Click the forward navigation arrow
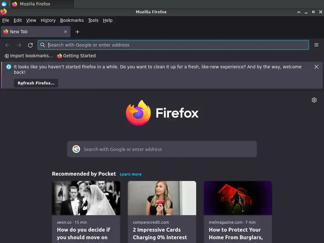324x243 pixels. 19,45
